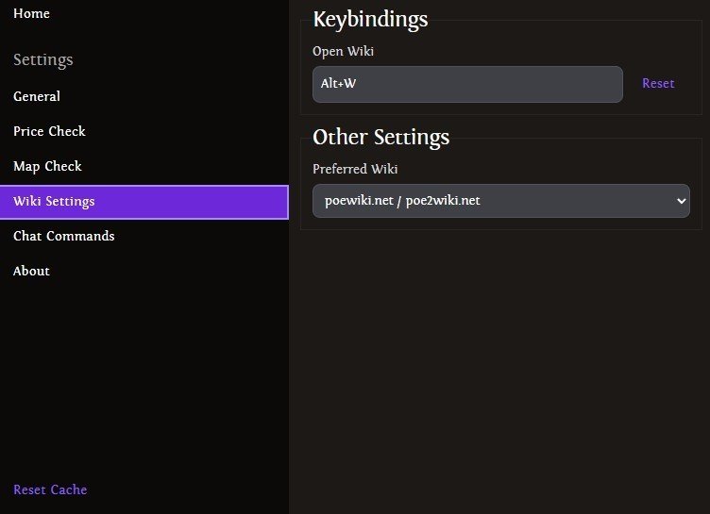Click the Other Settings section title

(x=381, y=137)
